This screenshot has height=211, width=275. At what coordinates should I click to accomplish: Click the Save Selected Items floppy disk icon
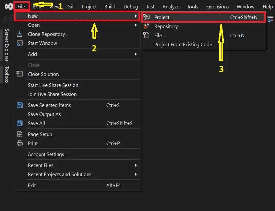tap(20, 105)
